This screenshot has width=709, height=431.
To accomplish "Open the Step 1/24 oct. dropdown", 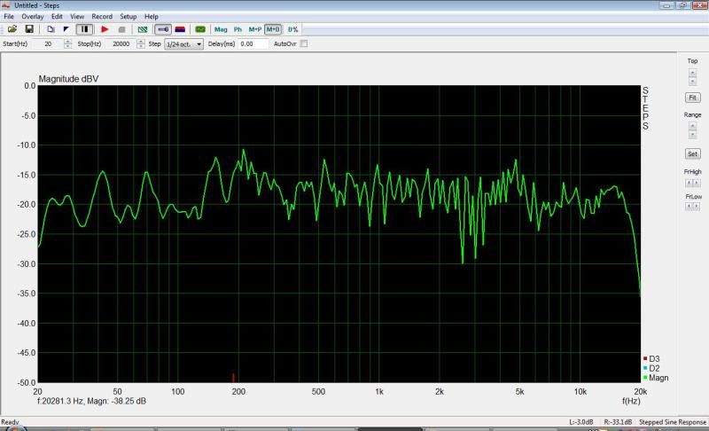I will [184, 43].
